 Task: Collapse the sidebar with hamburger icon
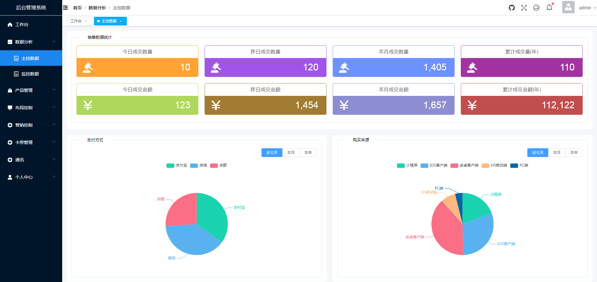65,7
